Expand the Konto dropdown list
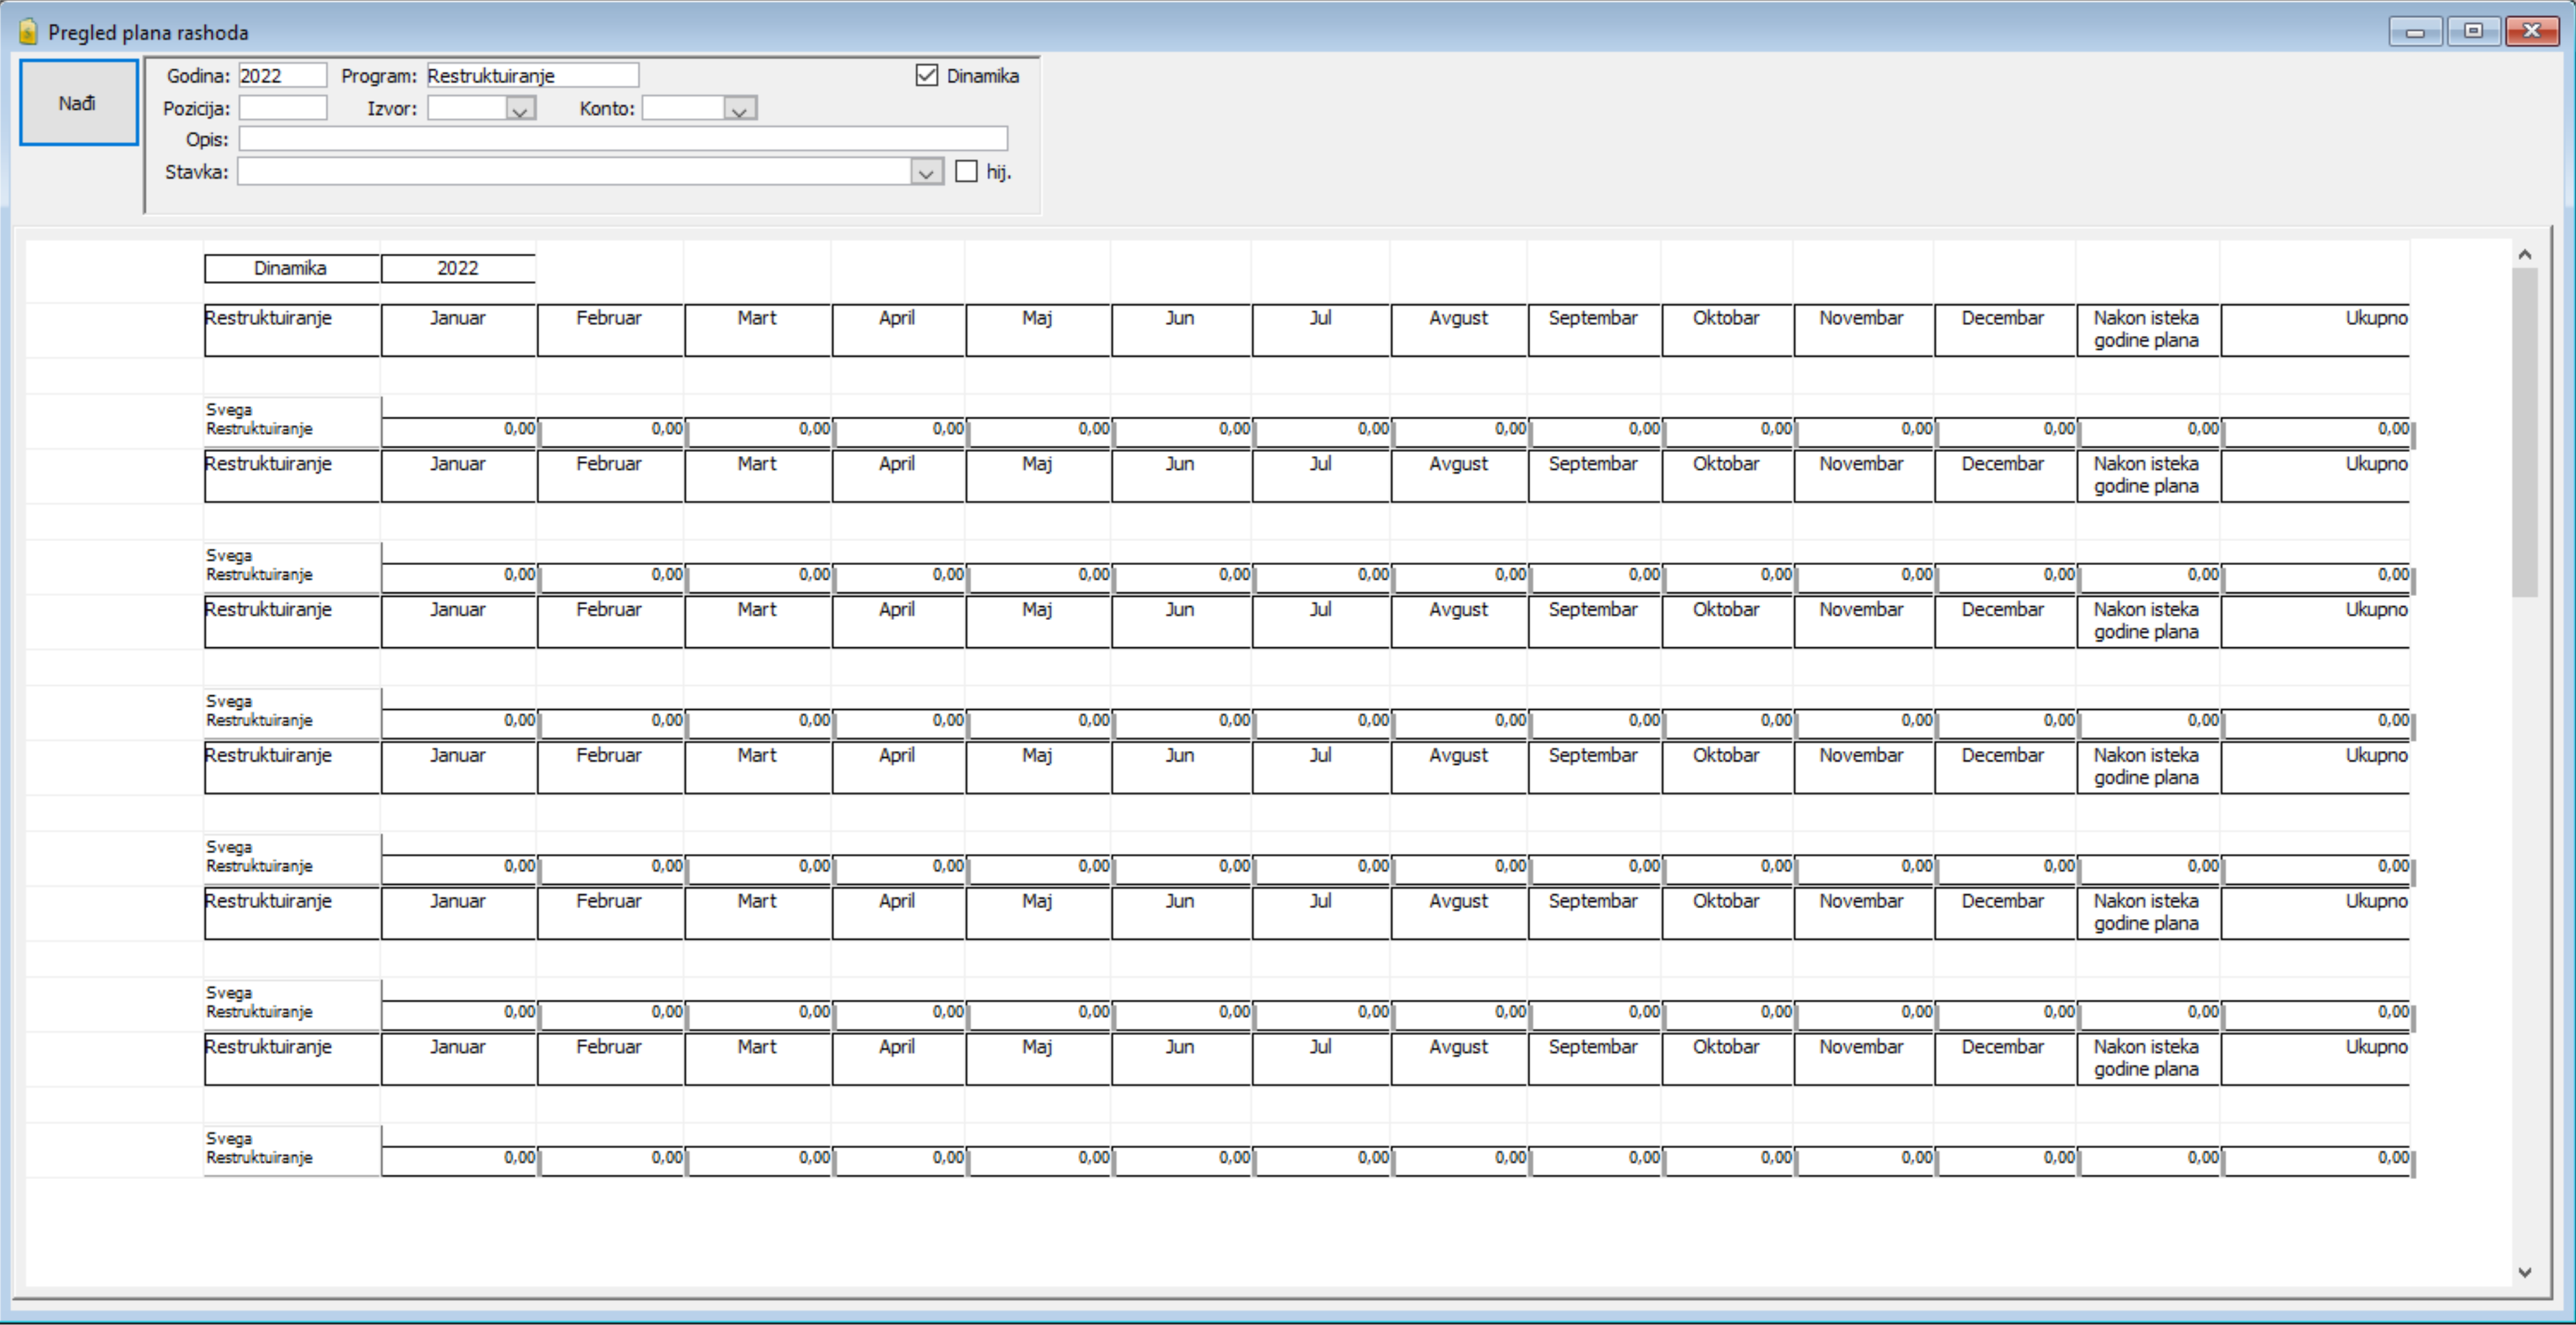 [740, 108]
